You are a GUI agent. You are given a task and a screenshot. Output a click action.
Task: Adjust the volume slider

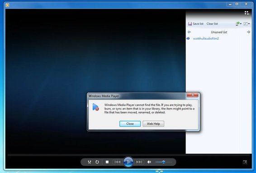tap(164, 162)
